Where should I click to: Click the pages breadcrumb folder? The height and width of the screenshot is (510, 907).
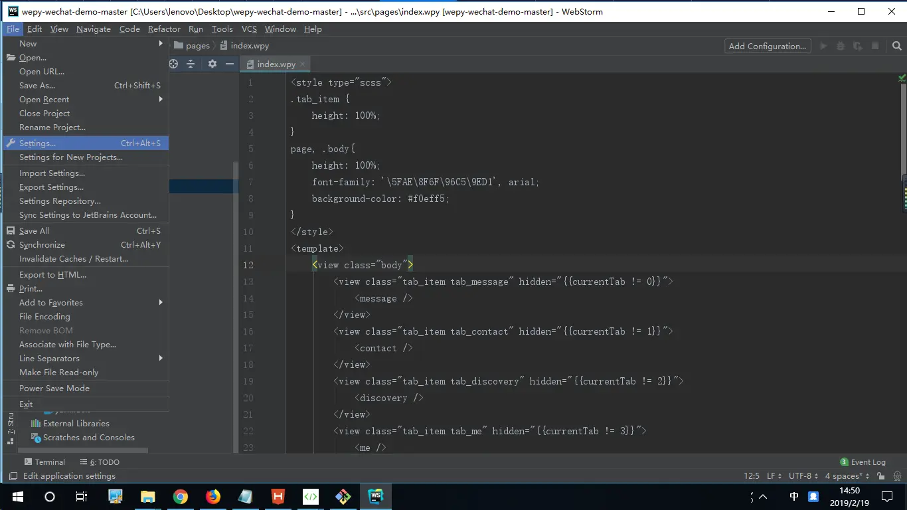[x=192, y=46]
